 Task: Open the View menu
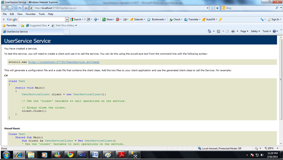(x=20, y=14)
